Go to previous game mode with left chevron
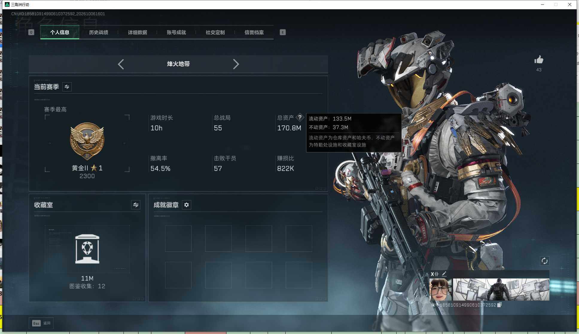 [121, 64]
